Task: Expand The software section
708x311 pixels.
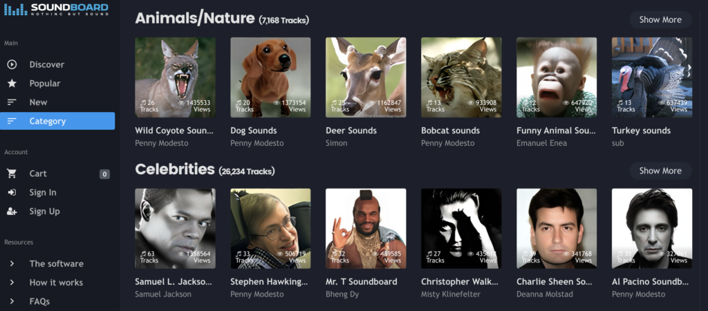Action: 57,263
